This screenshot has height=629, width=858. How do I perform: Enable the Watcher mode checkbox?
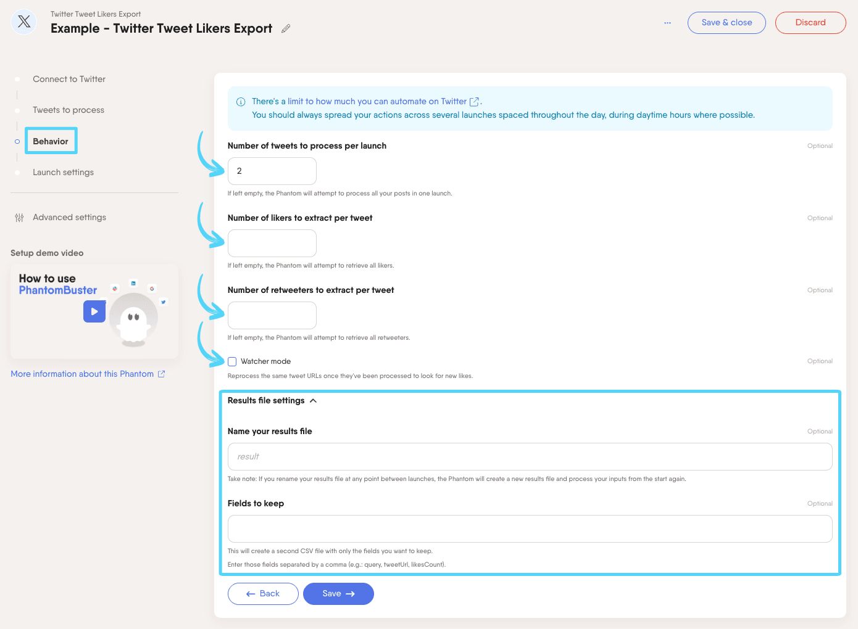(x=232, y=361)
